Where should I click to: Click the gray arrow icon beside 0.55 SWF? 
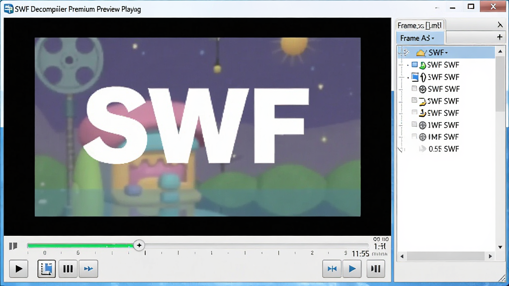click(423, 149)
